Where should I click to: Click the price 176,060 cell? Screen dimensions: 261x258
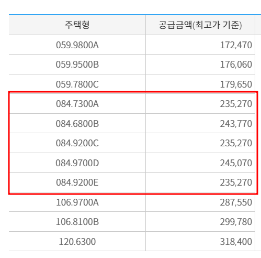click(200, 64)
